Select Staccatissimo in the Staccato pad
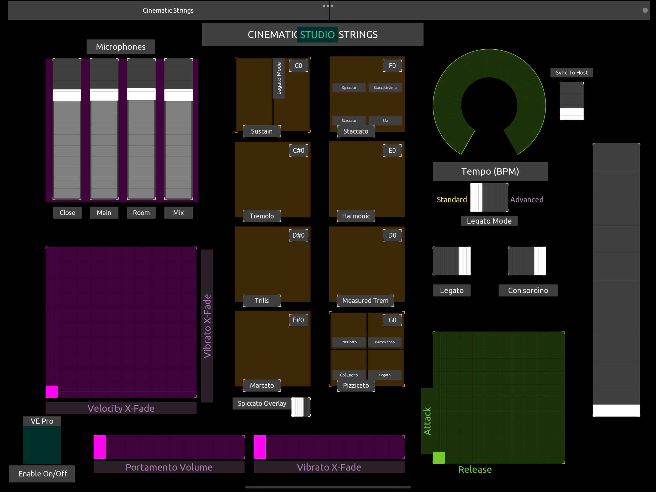656x492 pixels. click(x=385, y=87)
